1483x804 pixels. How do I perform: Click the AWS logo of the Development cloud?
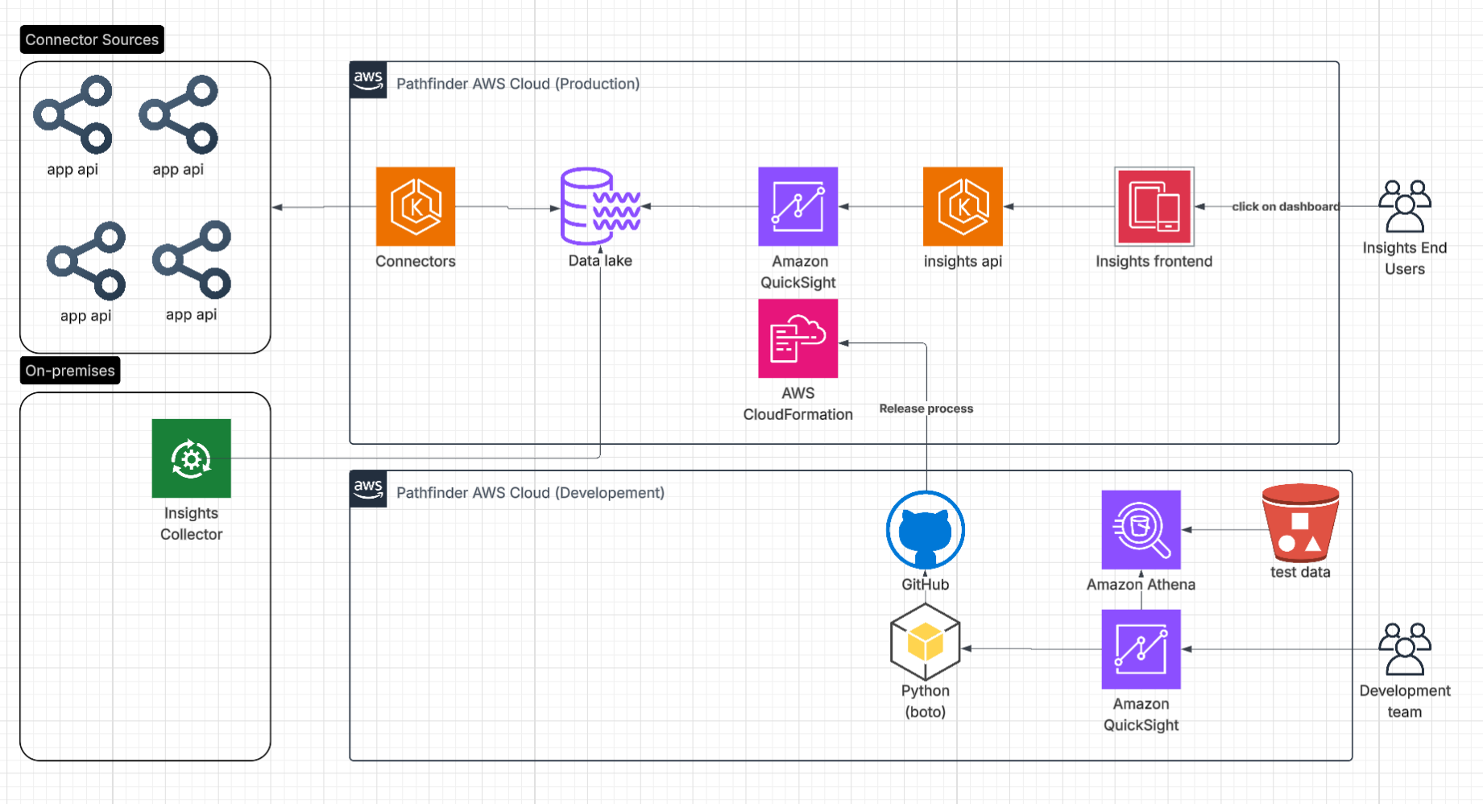click(x=368, y=489)
